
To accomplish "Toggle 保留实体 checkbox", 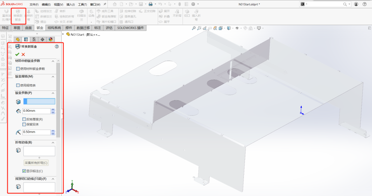I will (x=24, y=124).
